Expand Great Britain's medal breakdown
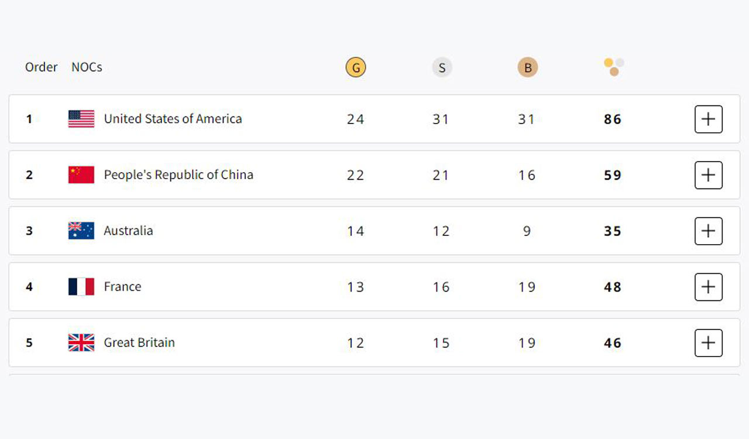 (x=708, y=343)
